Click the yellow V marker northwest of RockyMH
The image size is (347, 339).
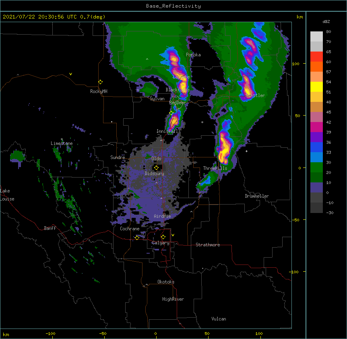(70, 74)
